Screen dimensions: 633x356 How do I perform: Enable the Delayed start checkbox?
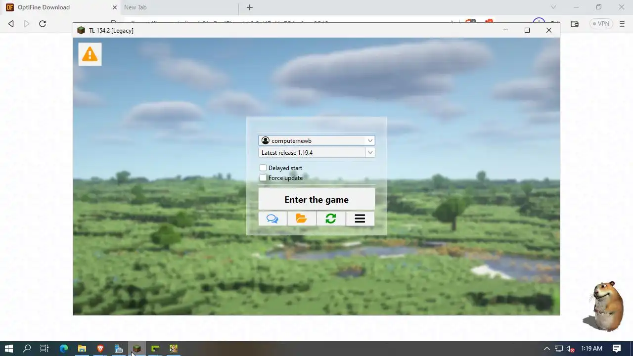point(263,168)
